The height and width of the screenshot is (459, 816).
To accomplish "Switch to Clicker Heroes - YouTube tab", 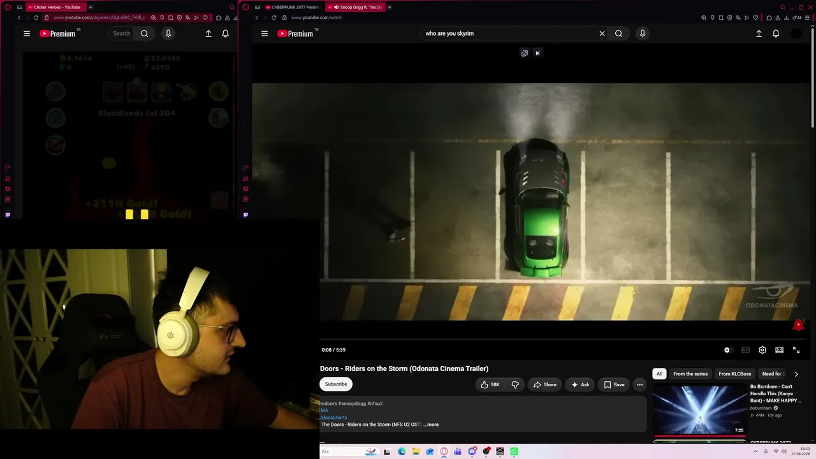I will tap(55, 7).
